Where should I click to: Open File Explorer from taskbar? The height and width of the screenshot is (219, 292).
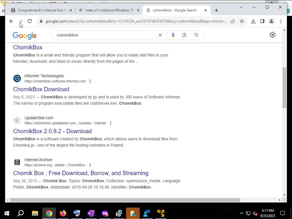tap(35, 213)
